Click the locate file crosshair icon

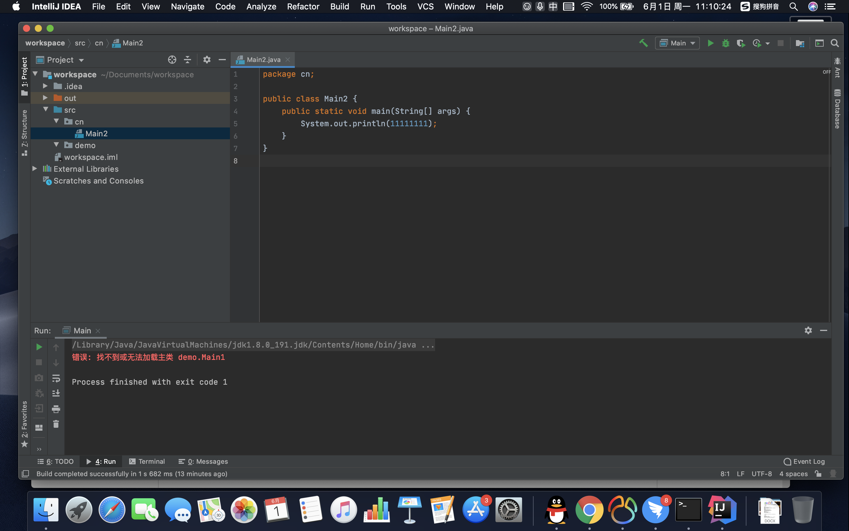pyautogui.click(x=172, y=60)
